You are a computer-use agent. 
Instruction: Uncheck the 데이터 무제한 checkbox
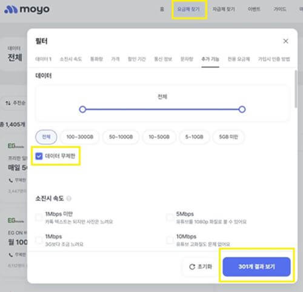pos(39,156)
